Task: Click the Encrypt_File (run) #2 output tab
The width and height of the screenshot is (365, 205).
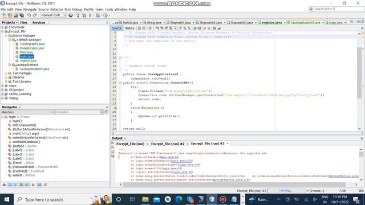Action: tap(168, 144)
